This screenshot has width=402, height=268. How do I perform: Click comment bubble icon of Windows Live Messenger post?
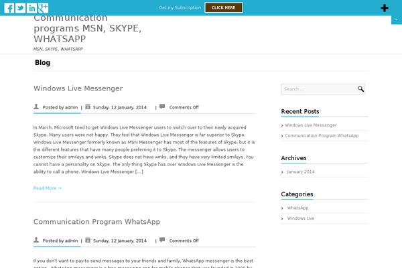pos(162,107)
